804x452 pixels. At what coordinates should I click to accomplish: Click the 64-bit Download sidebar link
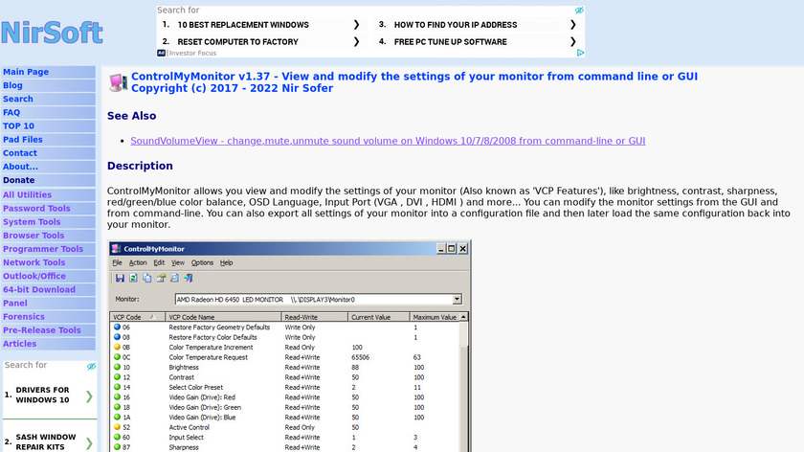coord(39,289)
